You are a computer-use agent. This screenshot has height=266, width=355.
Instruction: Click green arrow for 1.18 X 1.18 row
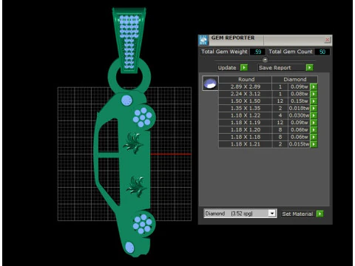[x=314, y=137]
